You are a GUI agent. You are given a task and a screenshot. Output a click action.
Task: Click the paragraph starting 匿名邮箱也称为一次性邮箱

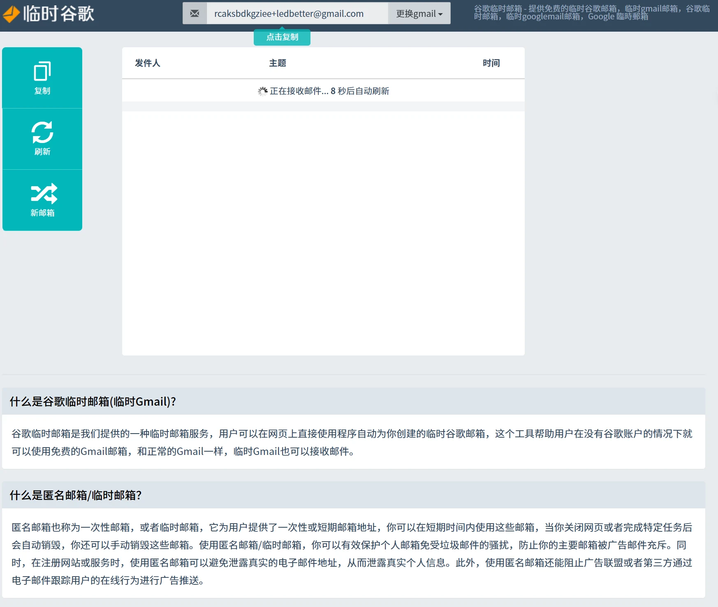pyautogui.click(x=352, y=554)
